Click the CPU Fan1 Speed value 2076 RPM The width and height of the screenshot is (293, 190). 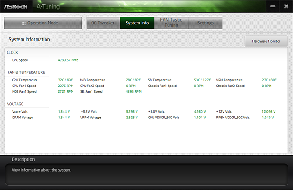point(66,86)
